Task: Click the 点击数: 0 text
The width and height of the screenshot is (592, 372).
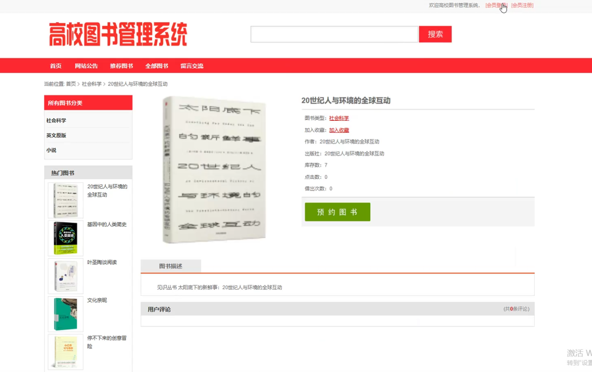Action: click(316, 177)
